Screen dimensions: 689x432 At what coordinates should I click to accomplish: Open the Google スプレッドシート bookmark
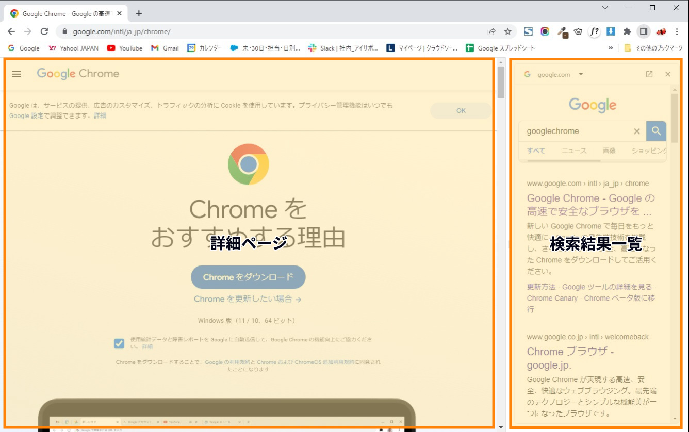[x=500, y=48]
